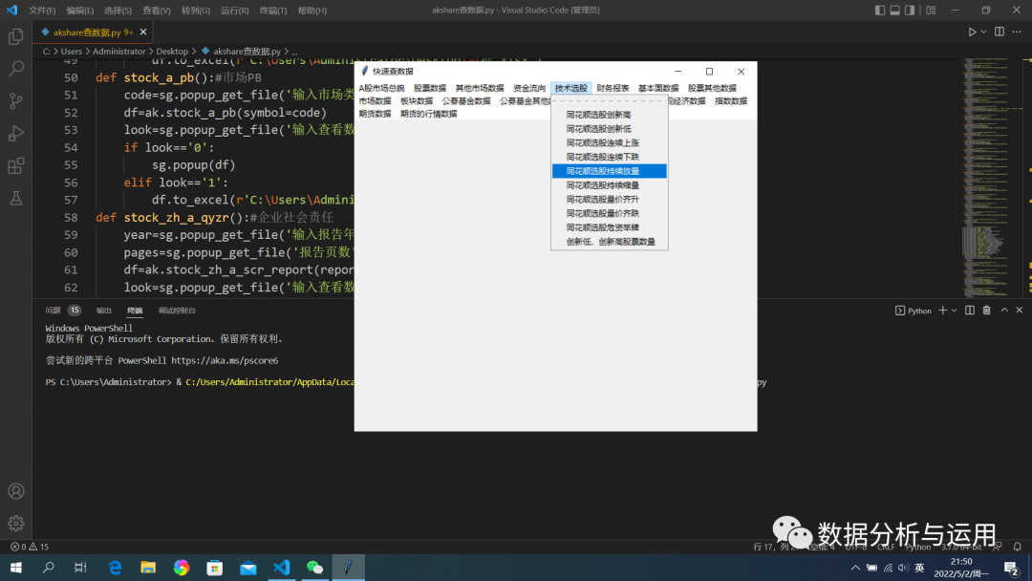Screen dimensions: 1032x581
Task: Maximize the panel with the up chevron
Action: 1004,310
